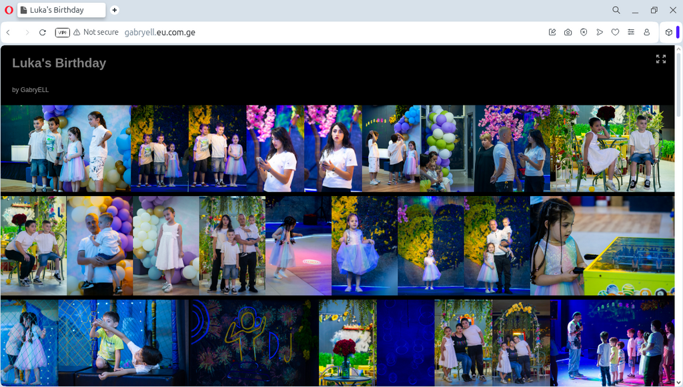
Task: Open photo of green and purple balloon column
Action: [x=448, y=149]
